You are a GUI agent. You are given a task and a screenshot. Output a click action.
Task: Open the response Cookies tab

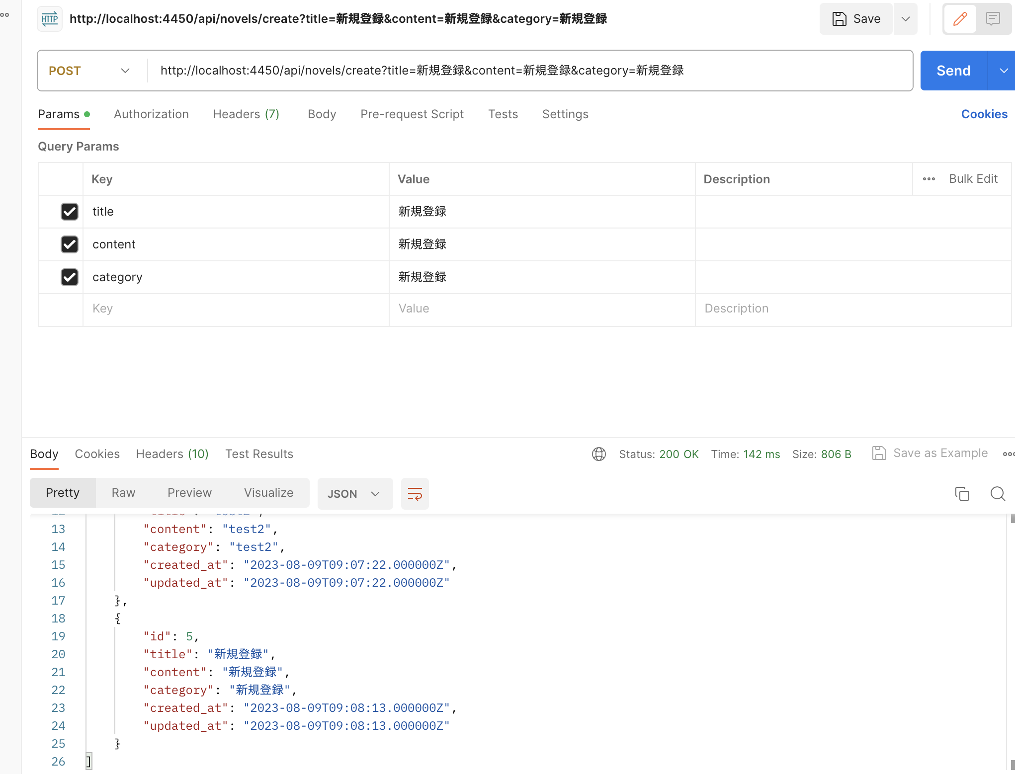coord(97,454)
